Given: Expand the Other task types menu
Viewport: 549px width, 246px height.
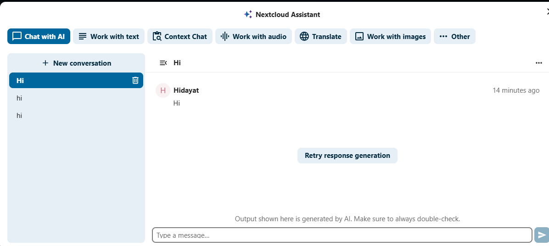Looking at the screenshot, I should (454, 36).
